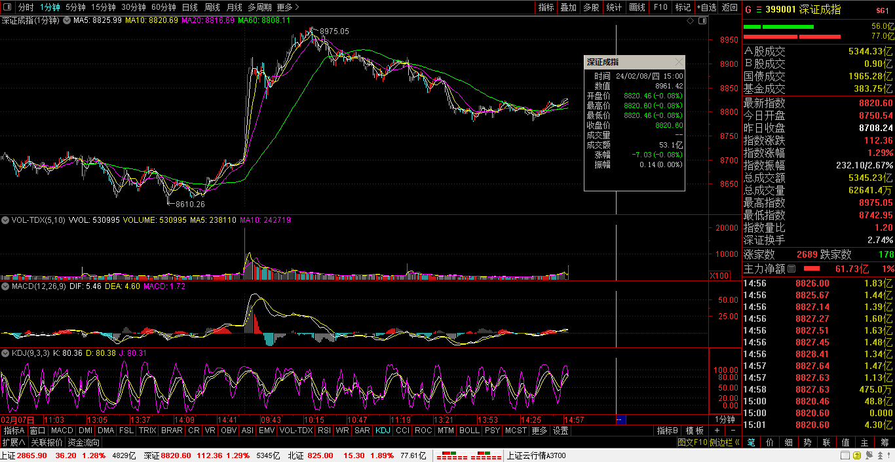Open the 统计 statistics button

point(614,7)
